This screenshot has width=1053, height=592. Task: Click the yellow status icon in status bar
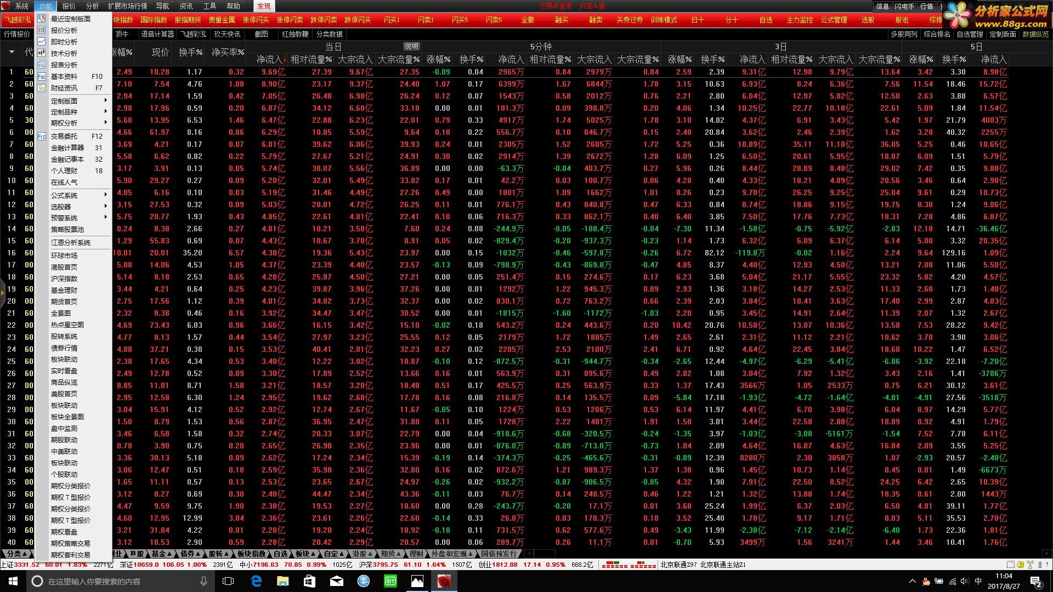[1020, 565]
